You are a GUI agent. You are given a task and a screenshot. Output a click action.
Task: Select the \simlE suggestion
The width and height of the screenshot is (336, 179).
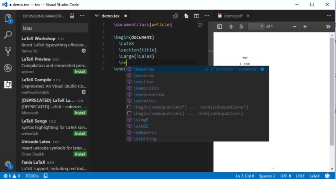point(197,126)
